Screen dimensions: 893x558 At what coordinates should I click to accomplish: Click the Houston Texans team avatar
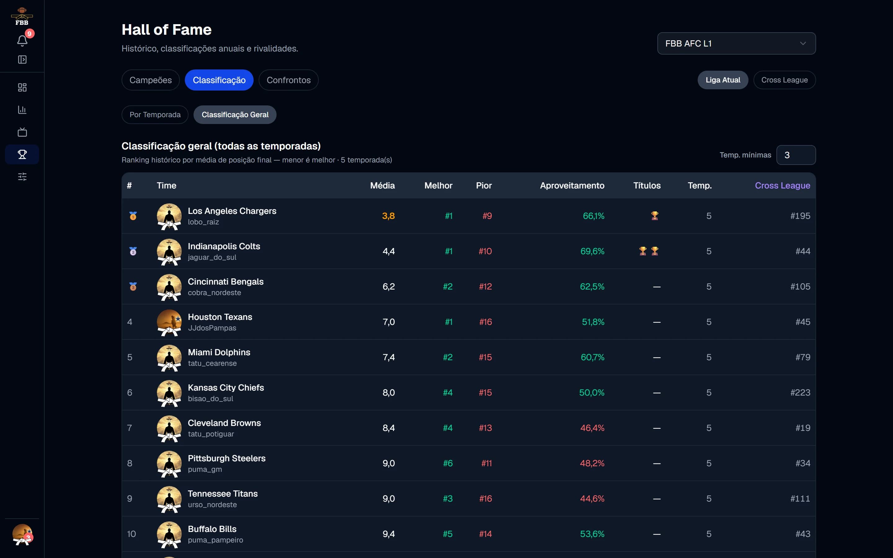pyautogui.click(x=169, y=322)
